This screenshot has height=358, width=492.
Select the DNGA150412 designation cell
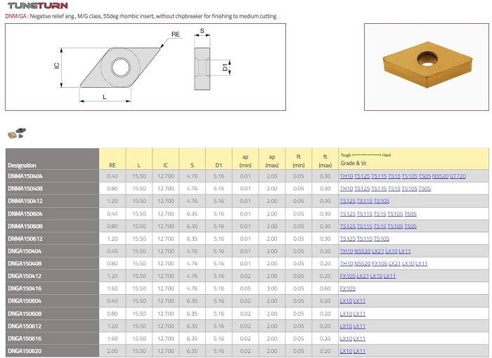[53, 276]
